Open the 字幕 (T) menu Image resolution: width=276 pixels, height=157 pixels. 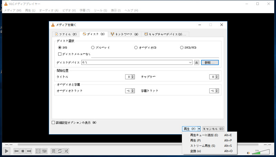coord(85,10)
